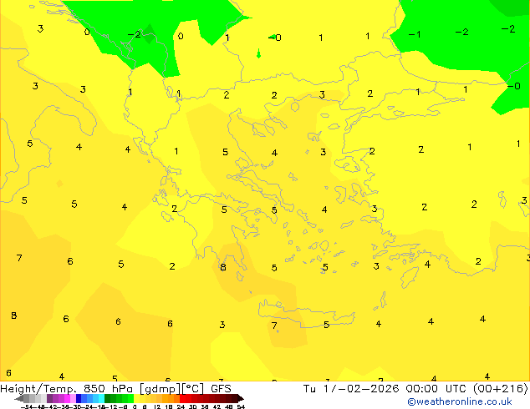Click the forecast date "Tu 17-02-2026"

pyautogui.click(x=351, y=388)
